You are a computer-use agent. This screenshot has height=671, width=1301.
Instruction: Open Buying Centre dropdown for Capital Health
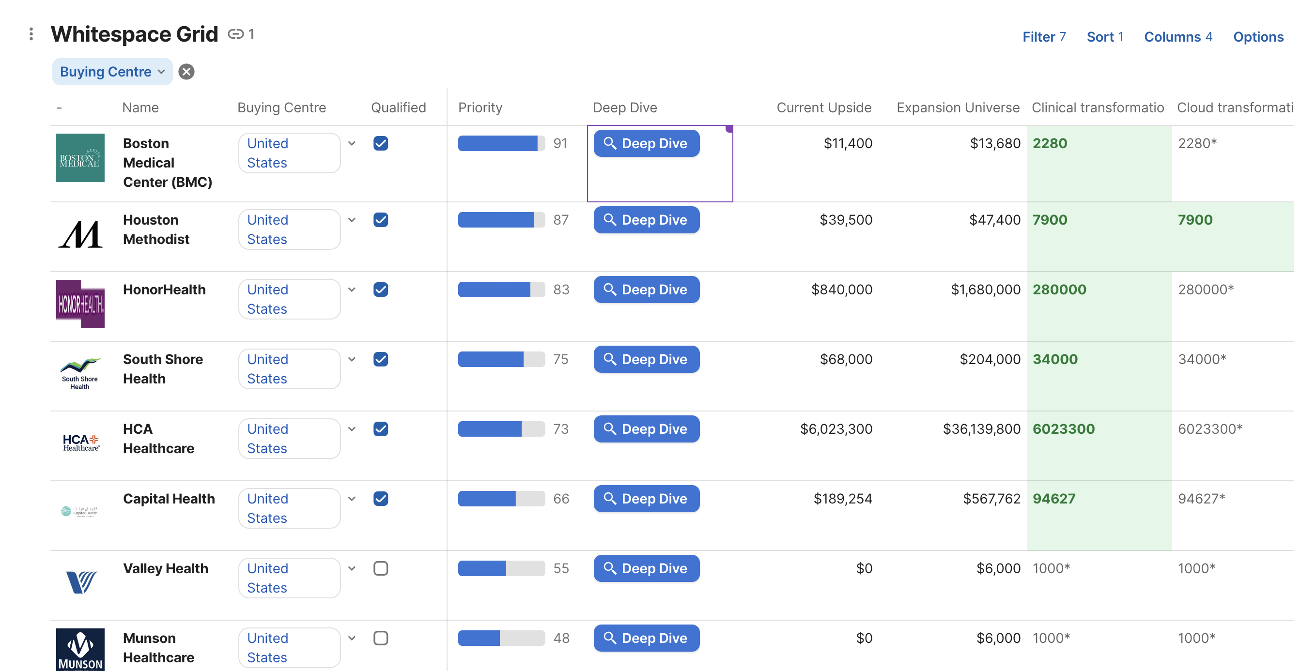[x=352, y=499]
